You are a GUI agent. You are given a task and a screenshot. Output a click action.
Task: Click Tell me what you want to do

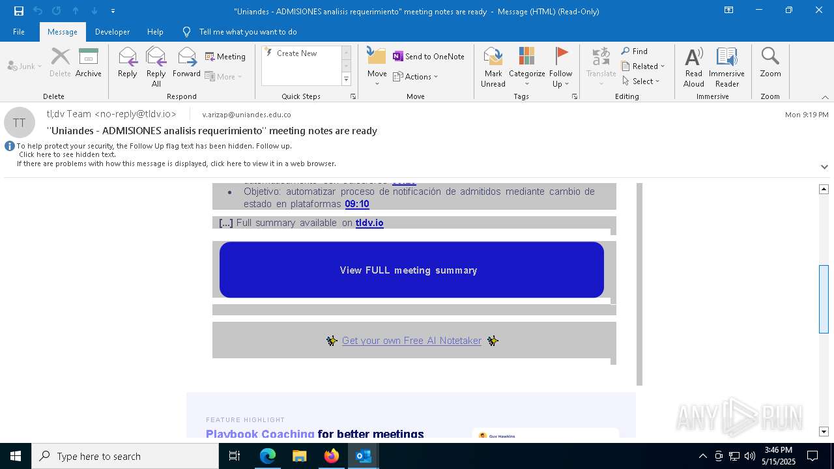coord(248,32)
